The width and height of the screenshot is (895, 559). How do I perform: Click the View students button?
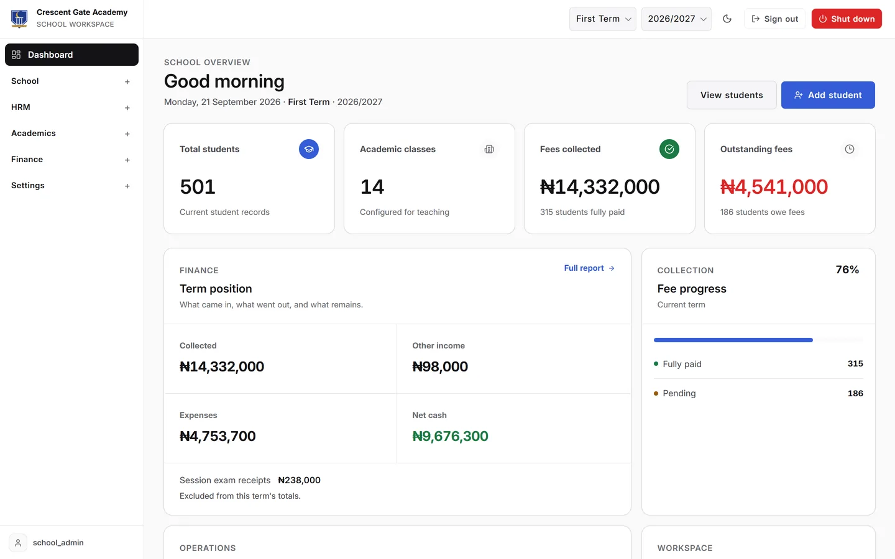pyautogui.click(x=732, y=95)
